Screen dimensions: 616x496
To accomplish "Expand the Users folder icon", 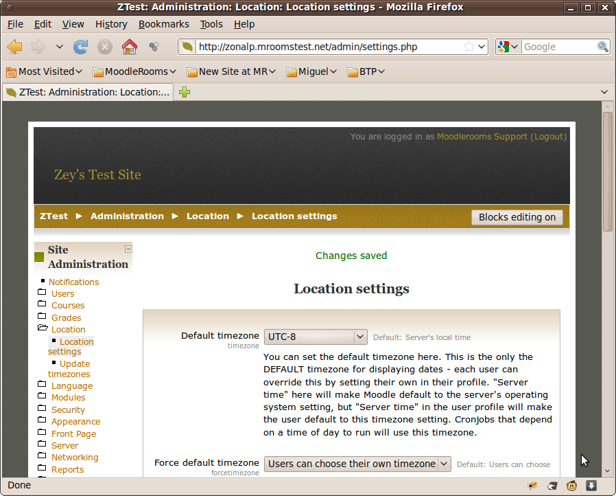I will pyautogui.click(x=42, y=292).
